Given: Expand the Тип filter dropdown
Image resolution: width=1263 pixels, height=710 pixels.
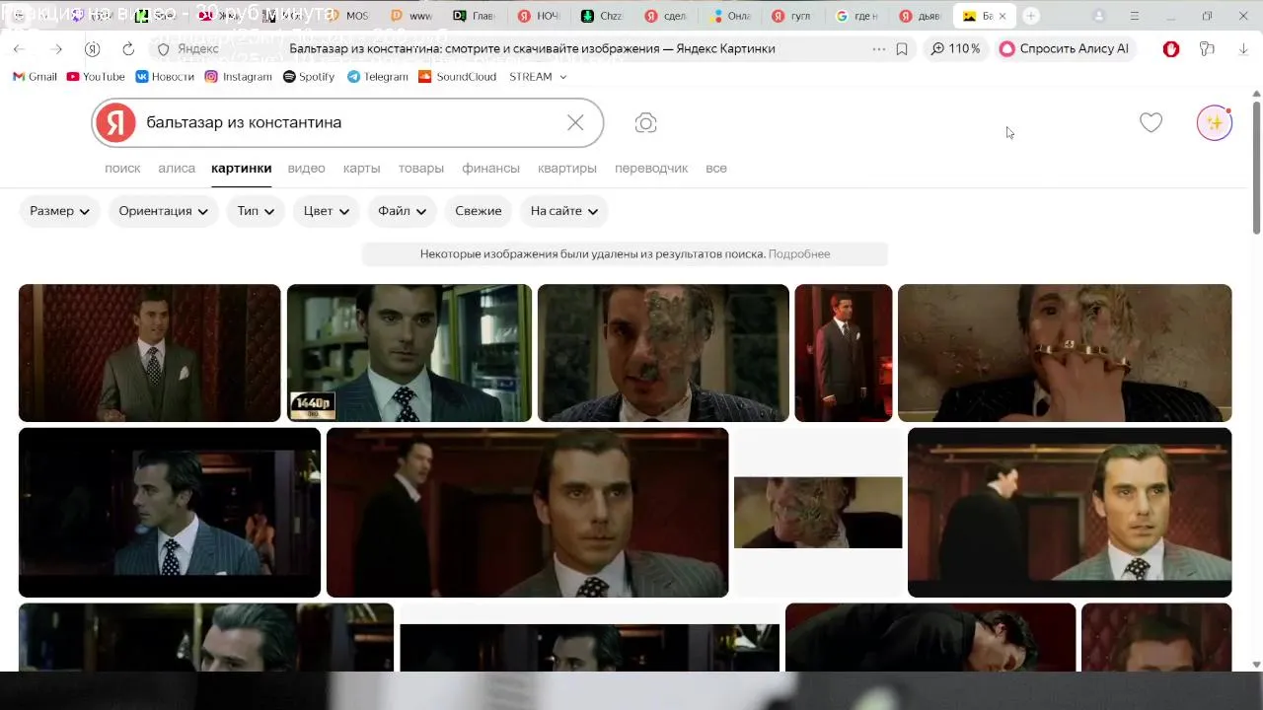Looking at the screenshot, I should click(257, 211).
